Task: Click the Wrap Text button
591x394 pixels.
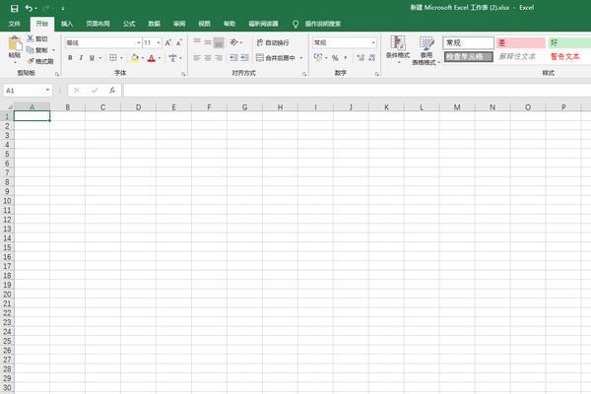Action: 273,42
